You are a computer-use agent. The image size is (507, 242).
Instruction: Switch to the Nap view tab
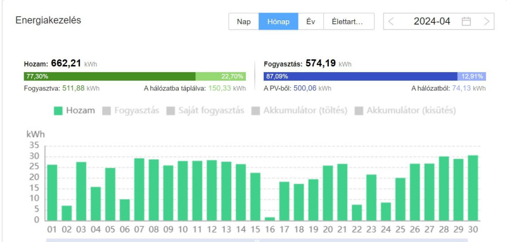tap(244, 21)
